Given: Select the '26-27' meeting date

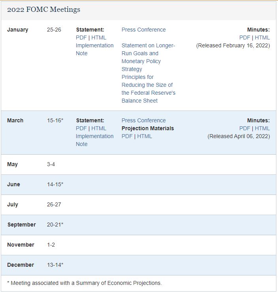Looking at the screenshot, I should [54, 204].
